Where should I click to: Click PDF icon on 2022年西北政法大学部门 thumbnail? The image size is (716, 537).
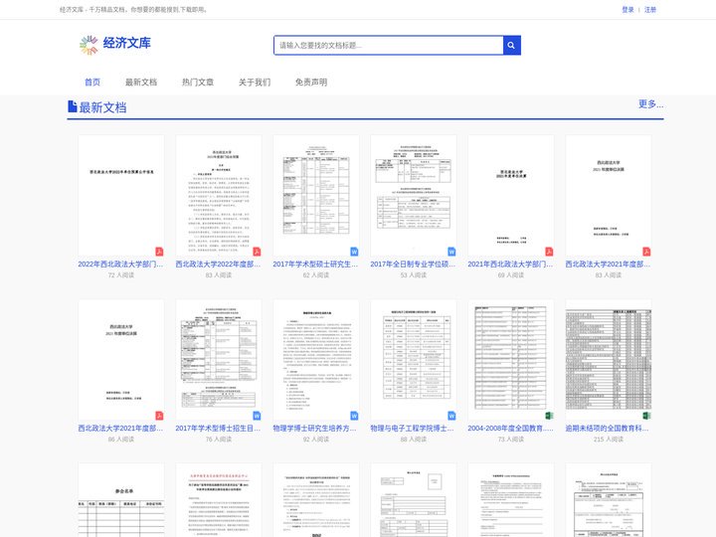[159, 252]
